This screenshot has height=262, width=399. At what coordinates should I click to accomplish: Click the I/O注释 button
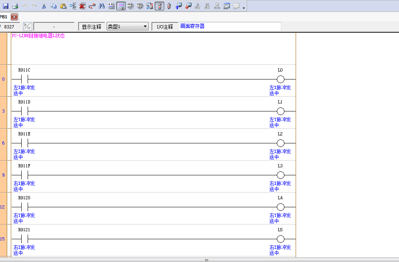pyautogui.click(x=165, y=27)
